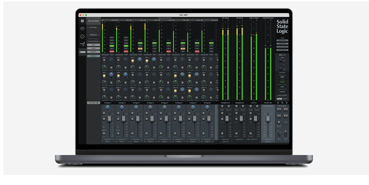Click the Save As profile button
The width and height of the screenshot is (369, 185).
tap(93, 52)
